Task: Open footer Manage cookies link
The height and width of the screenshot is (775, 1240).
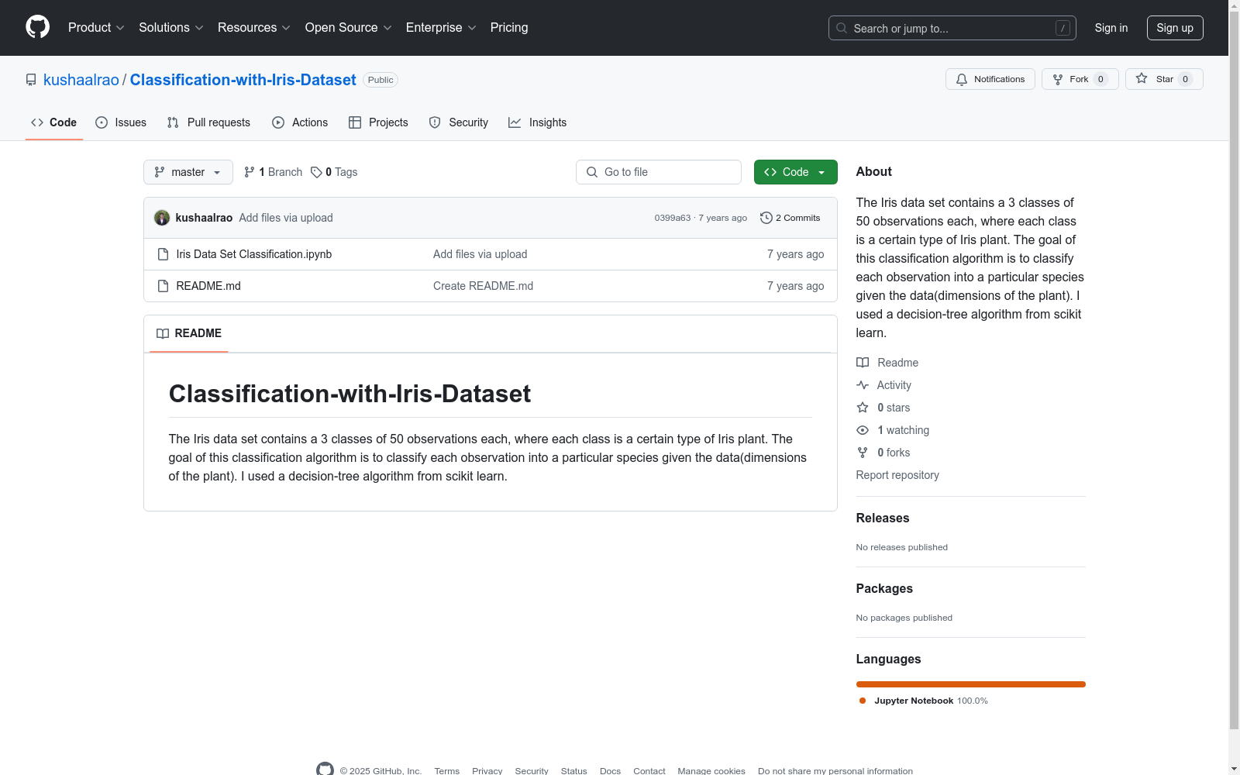Action: point(711,771)
